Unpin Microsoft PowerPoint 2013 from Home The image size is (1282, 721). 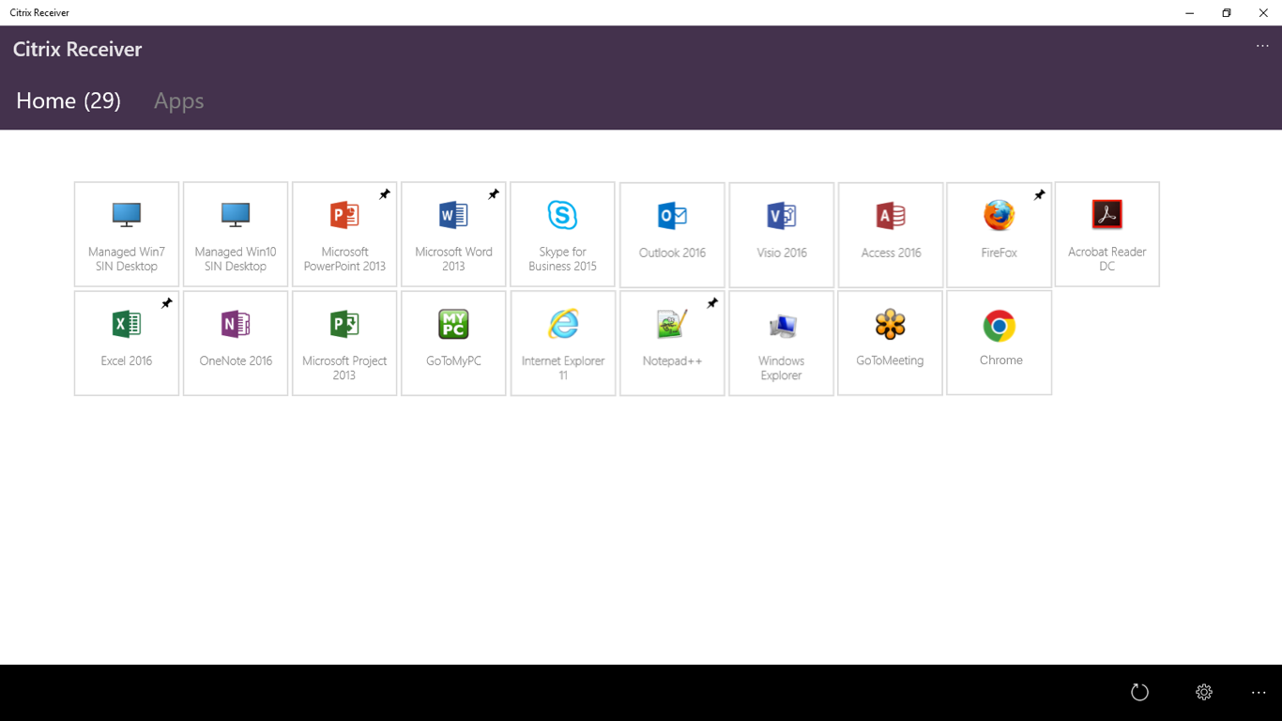coord(384,194)
